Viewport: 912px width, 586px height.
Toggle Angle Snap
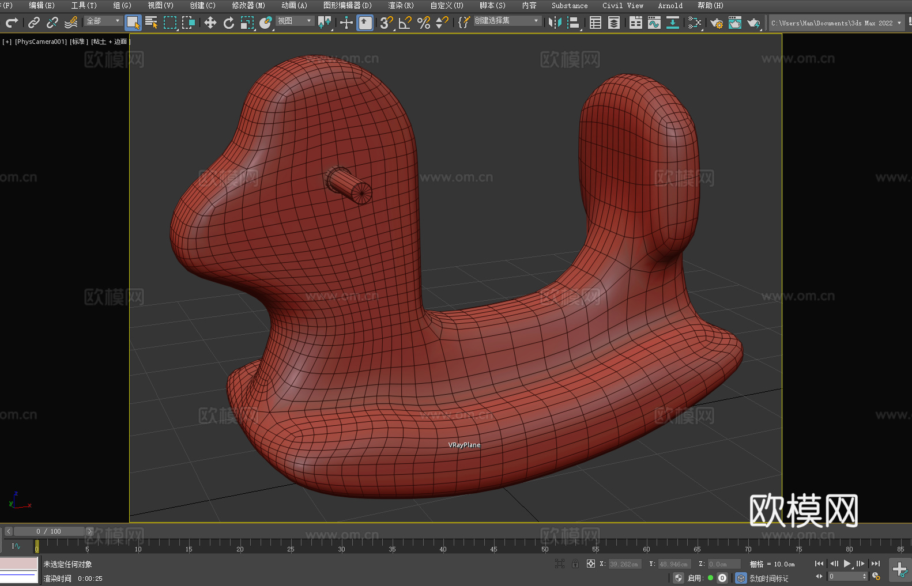[405, 22]
